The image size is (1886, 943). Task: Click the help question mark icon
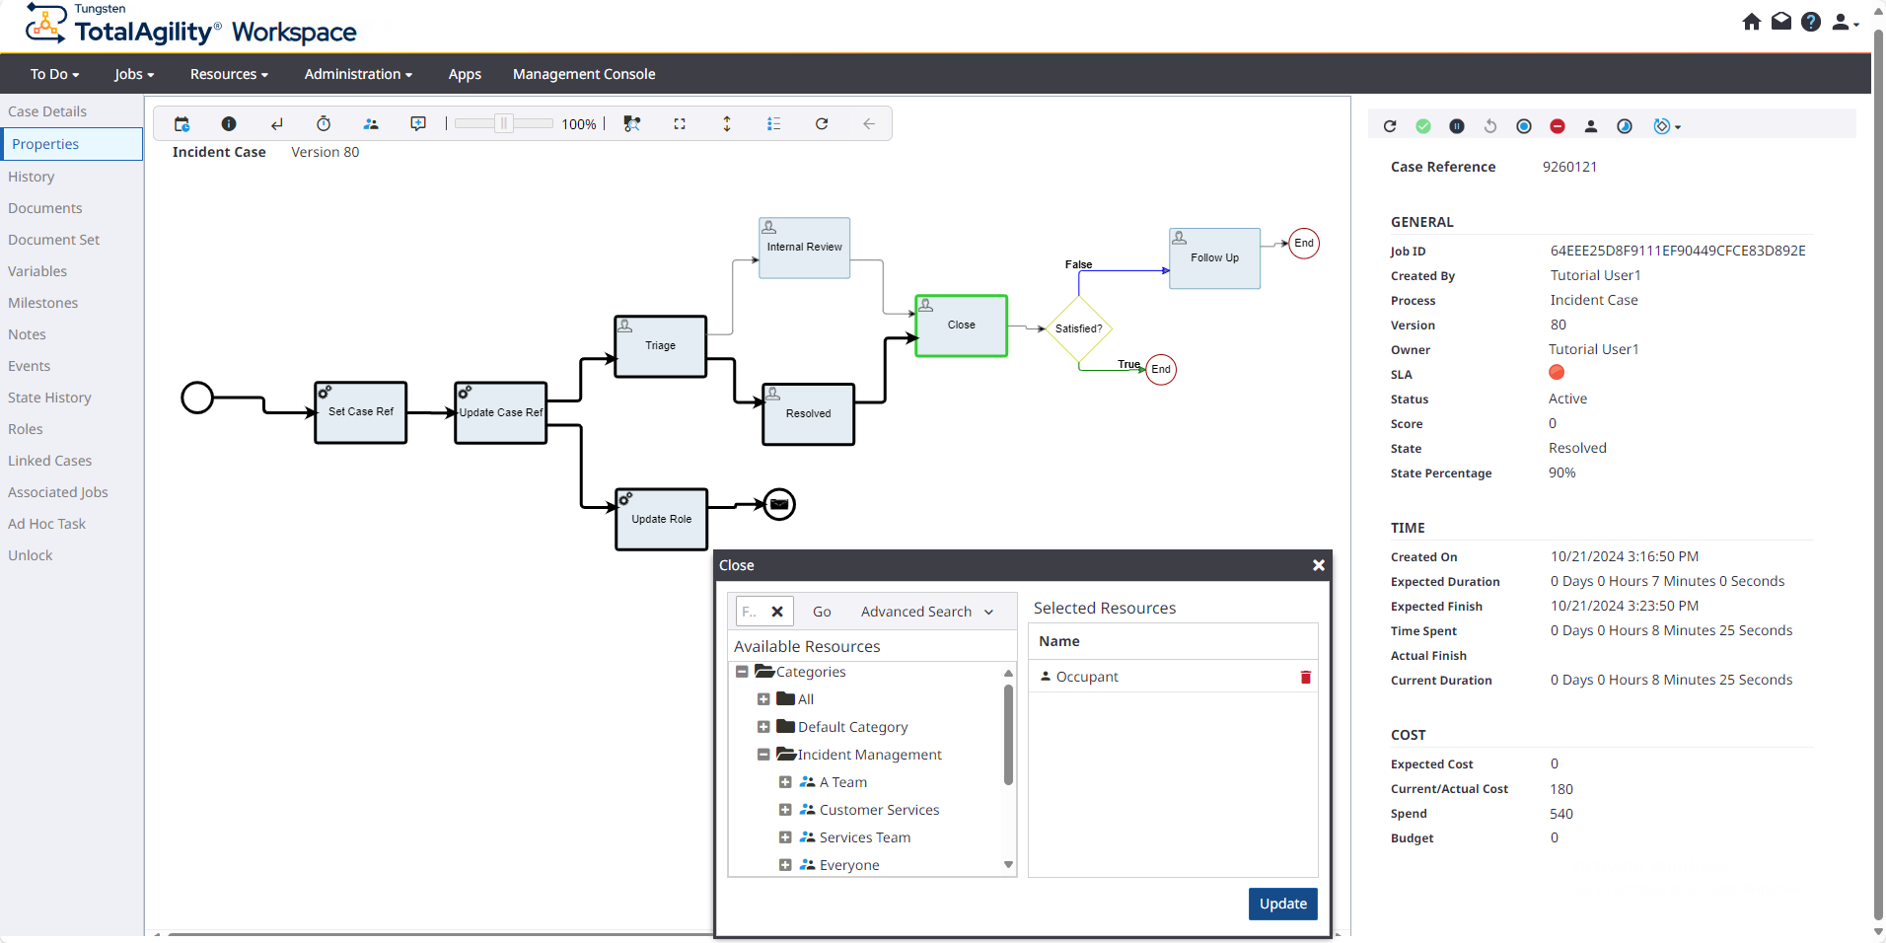tap(1811, 22)
